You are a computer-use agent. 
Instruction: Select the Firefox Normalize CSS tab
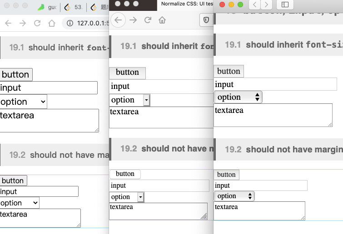[x=186, y=4]
